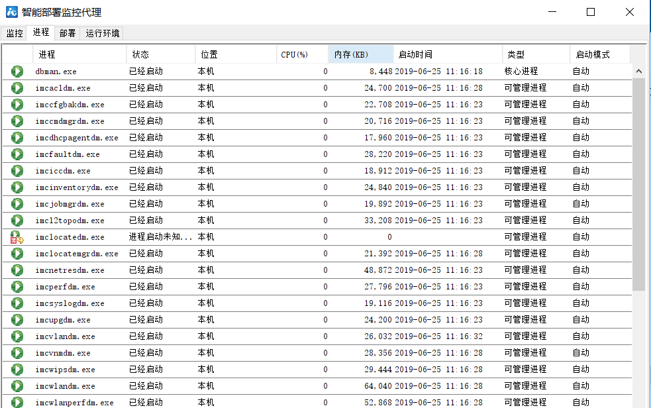This screenshot has height=408, width=651.
Task: Click the green status icon for imcwlandm.exe
Action: pos(17,386)
